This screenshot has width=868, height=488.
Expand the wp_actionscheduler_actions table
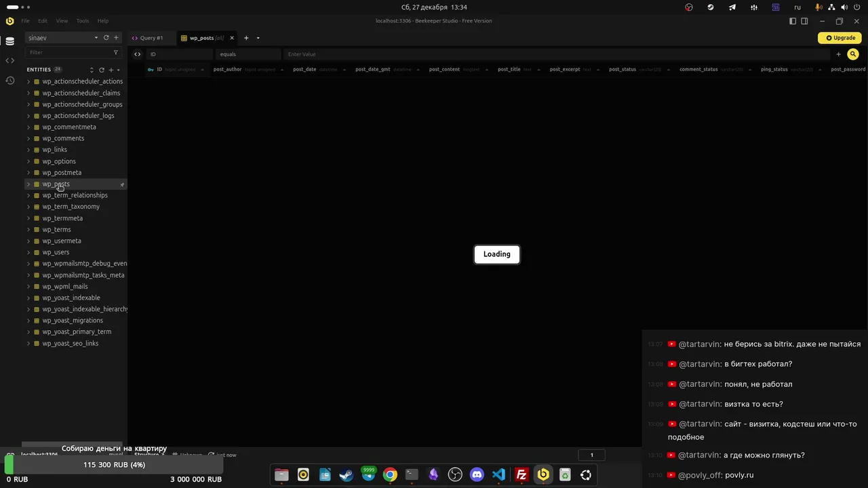tap(28, 81)
